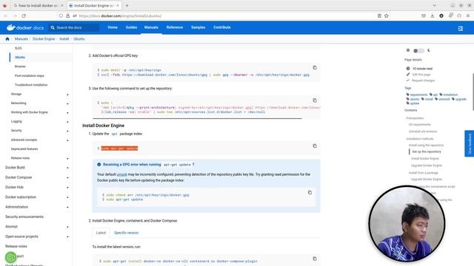Open the Reference nav item
This screenshot has height=266, width=474.
coord(175,27)
